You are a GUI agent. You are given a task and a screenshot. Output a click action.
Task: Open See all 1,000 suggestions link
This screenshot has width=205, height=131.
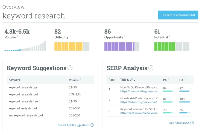click(75, 125)
